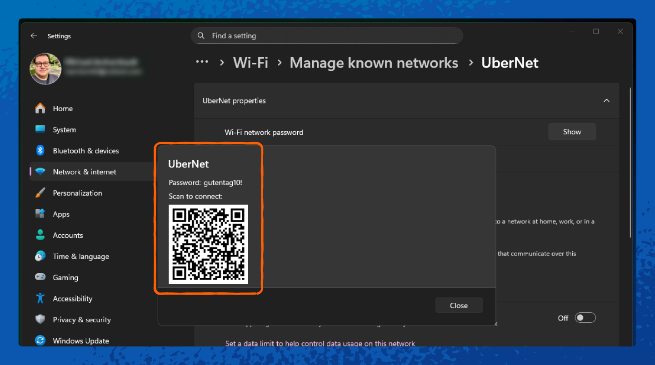Screen dimensions: 655x365
Task: Click the Home icon in sidebar
Action: click(40, 109)
